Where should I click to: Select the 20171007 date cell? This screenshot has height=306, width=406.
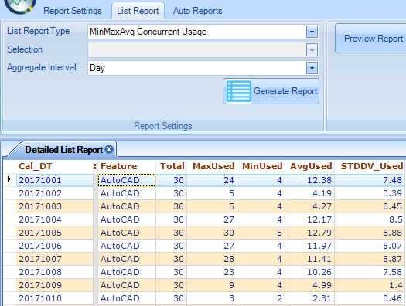[55, 259]
